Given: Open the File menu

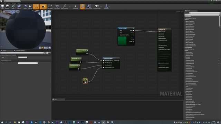Looking at the screenshot, I should tap(2, 3).
